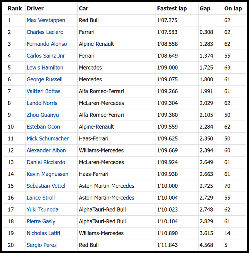Click rank number 20
249x253 pixels.
point(11,245)
